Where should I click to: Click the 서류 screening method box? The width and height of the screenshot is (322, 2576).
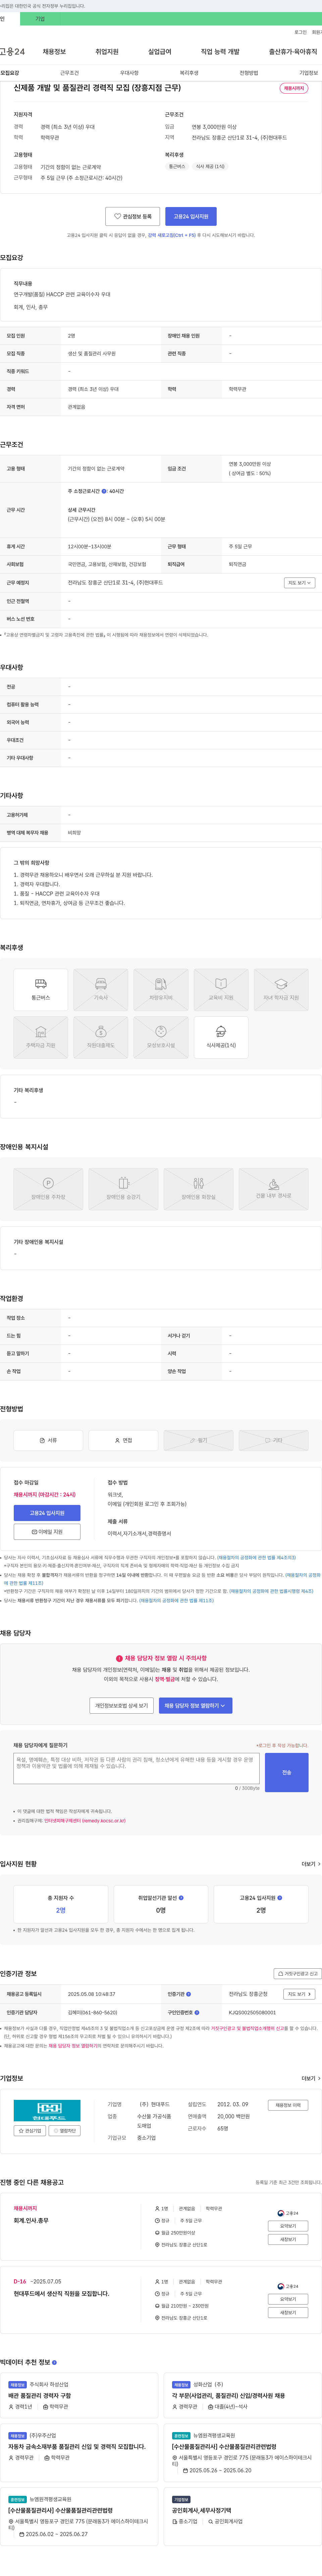[48, 1440]
